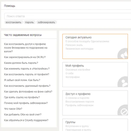Open Восстановление пароля link
The width and height of the screenshot is (131, 131).
click(x=80, y=102)
